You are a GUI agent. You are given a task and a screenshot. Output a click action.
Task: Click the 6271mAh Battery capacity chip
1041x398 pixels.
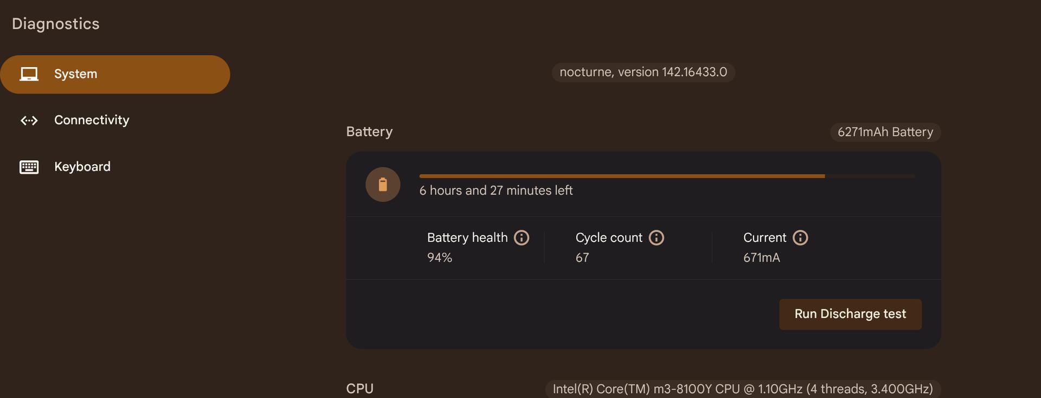885,132
